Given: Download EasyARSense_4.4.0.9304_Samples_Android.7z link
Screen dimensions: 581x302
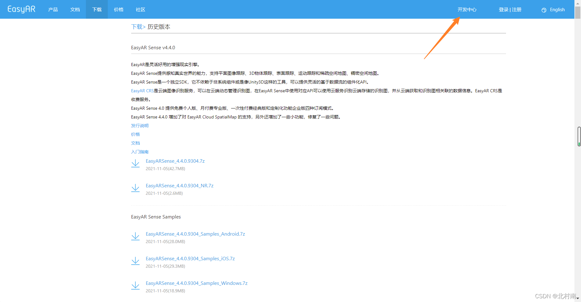Looking at the screenshot, I should [195, 234].
